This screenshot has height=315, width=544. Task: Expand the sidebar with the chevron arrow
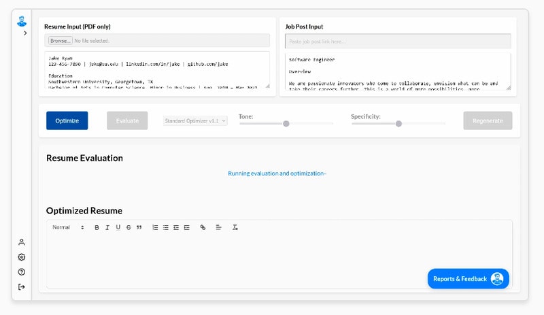click(25, 33)
